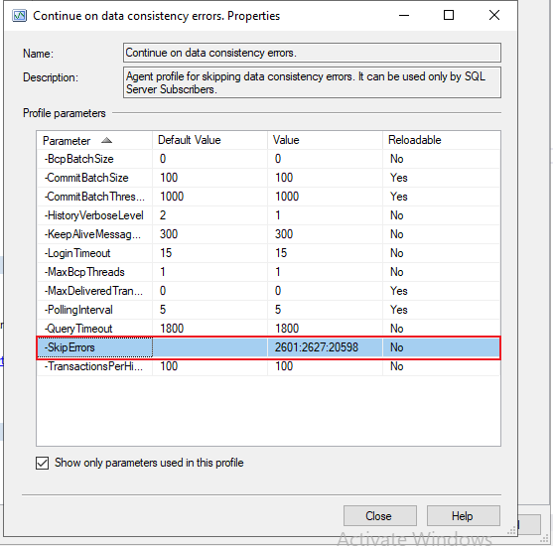Sort by the Value column header
This screenshot has height=546, width=553.
tap(325, 140)
